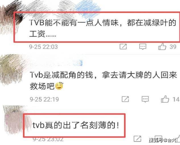The width and height of the screenshot is (180, 145).
Task: Select comment 'tvb真的出了名刻薄的!'
Action: click(x=76, y=125)
